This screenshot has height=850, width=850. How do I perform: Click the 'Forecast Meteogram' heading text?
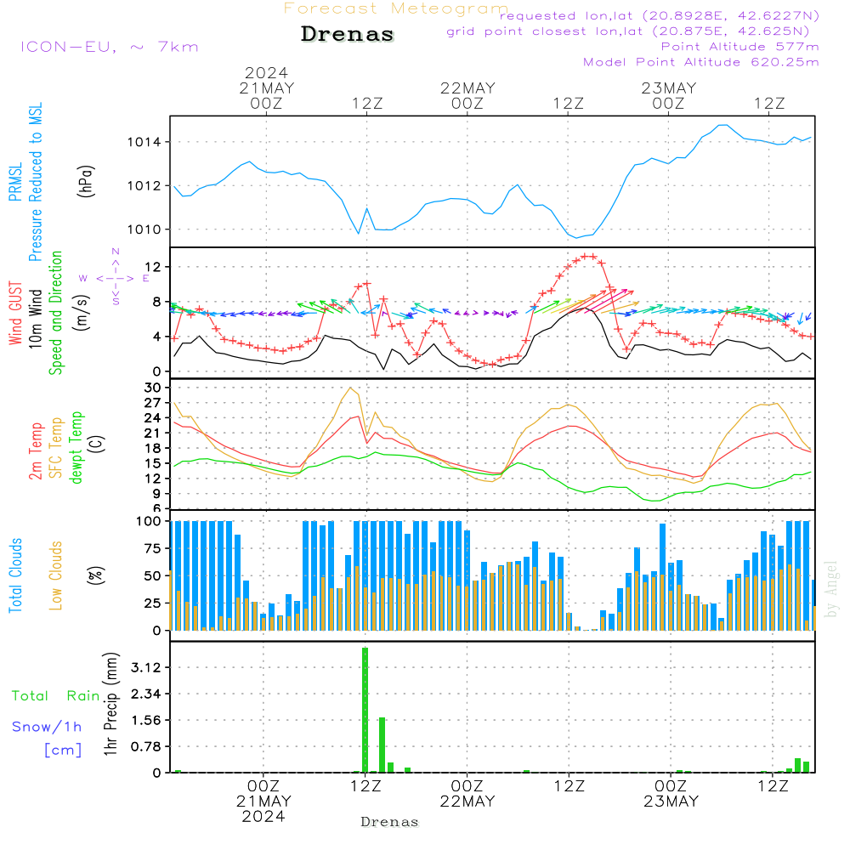(x=396, y=8)
